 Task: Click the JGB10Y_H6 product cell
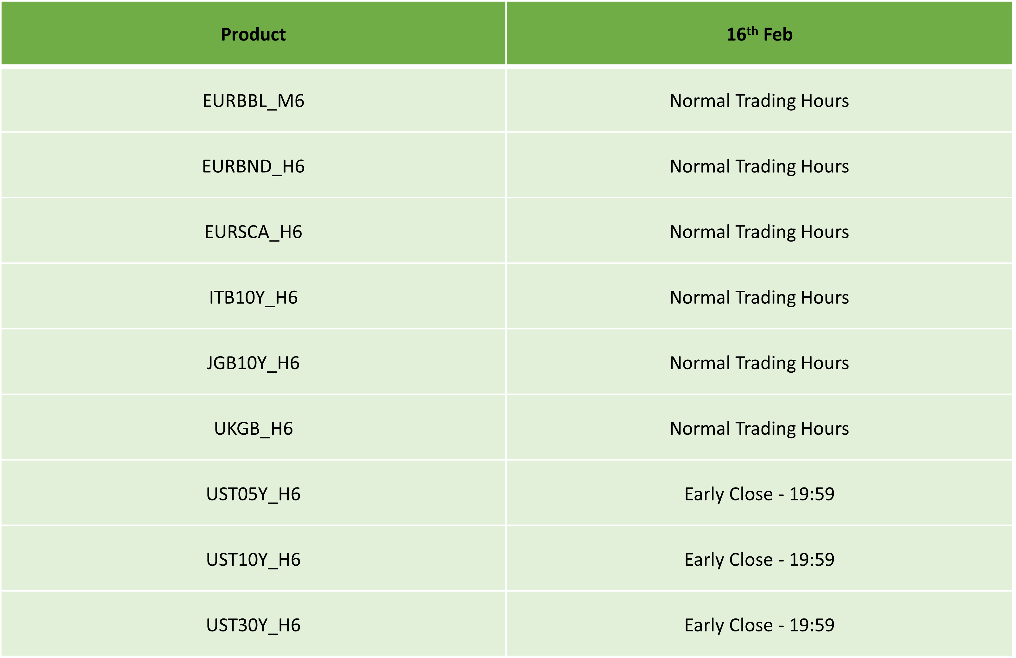(x=253, y=363)
